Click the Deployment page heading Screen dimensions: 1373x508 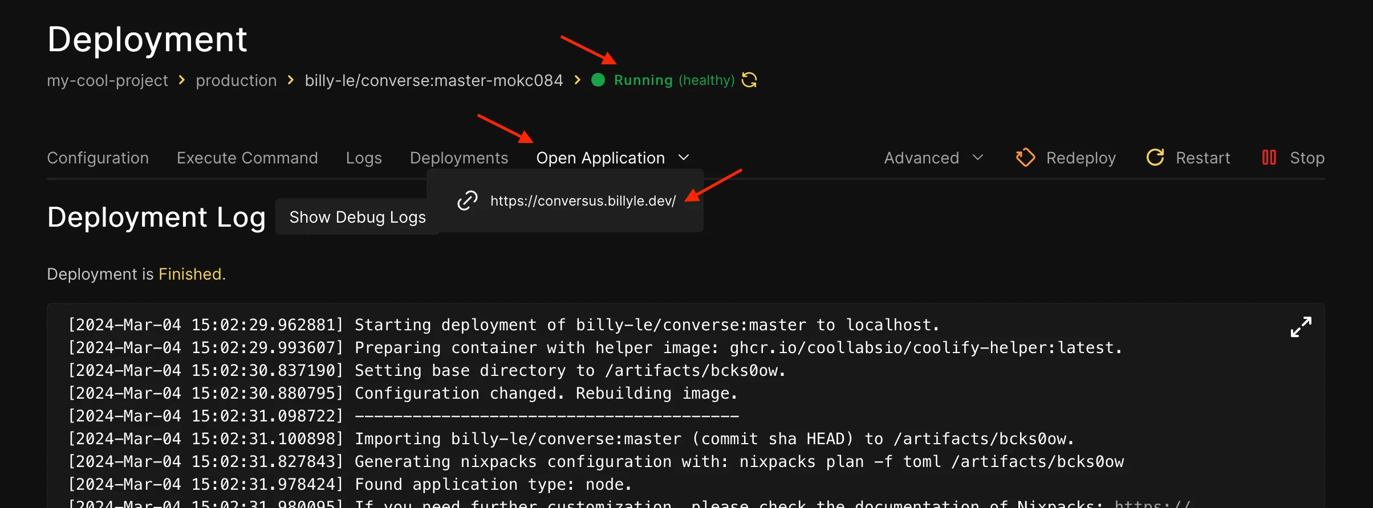pyautogui.click(x=147, y=39)
